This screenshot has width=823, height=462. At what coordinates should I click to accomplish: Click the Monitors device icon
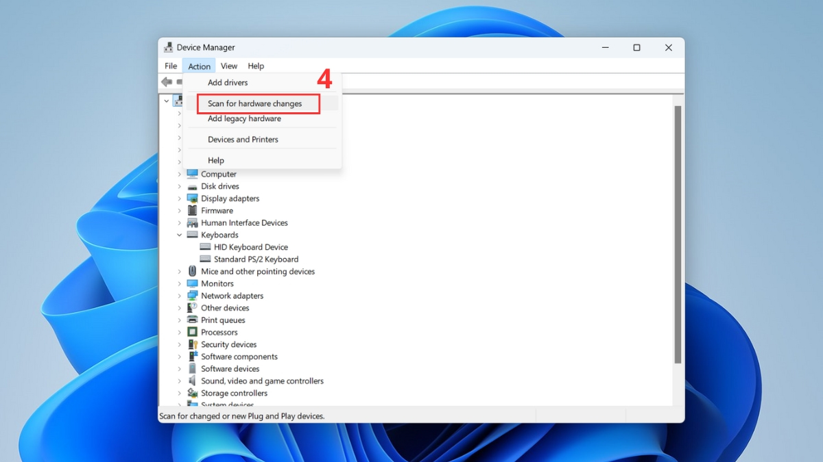192,283
